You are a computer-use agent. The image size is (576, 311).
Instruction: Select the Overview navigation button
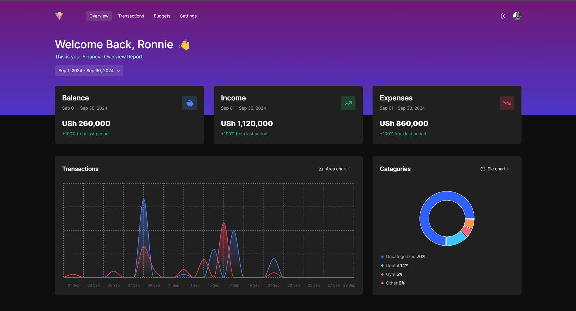tap(99, 16)
